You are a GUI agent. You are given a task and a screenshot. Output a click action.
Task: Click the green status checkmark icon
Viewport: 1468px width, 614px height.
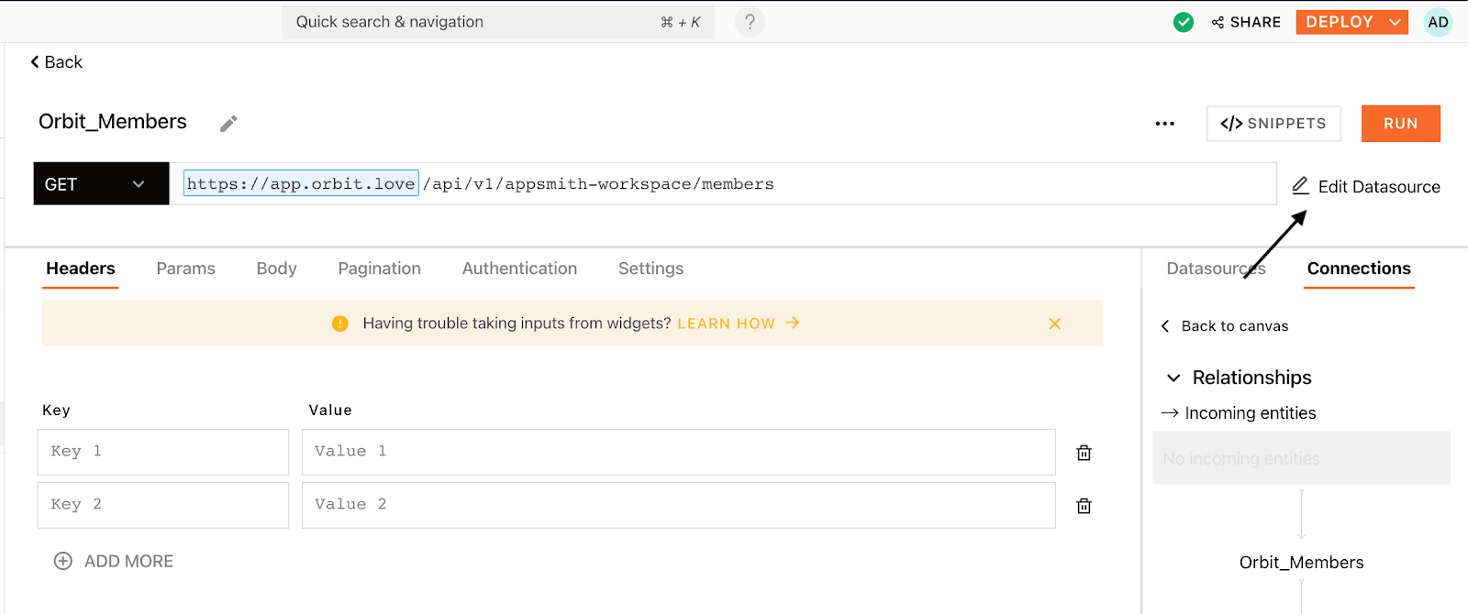pos(1184,22)
